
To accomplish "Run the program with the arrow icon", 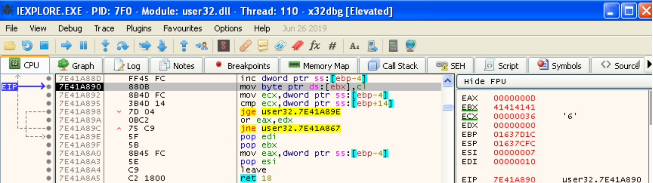I will click(x=66, y=45).
